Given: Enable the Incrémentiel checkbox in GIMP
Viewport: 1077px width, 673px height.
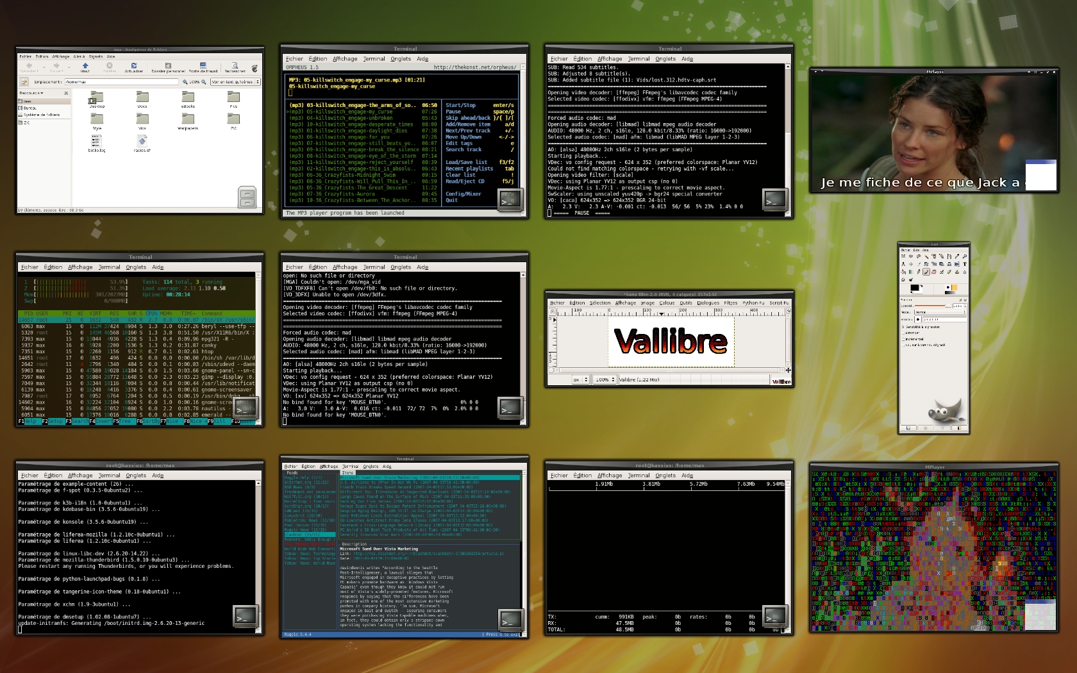Looking at the screenshot, I should pyautogui.click(x=903, y=339).
